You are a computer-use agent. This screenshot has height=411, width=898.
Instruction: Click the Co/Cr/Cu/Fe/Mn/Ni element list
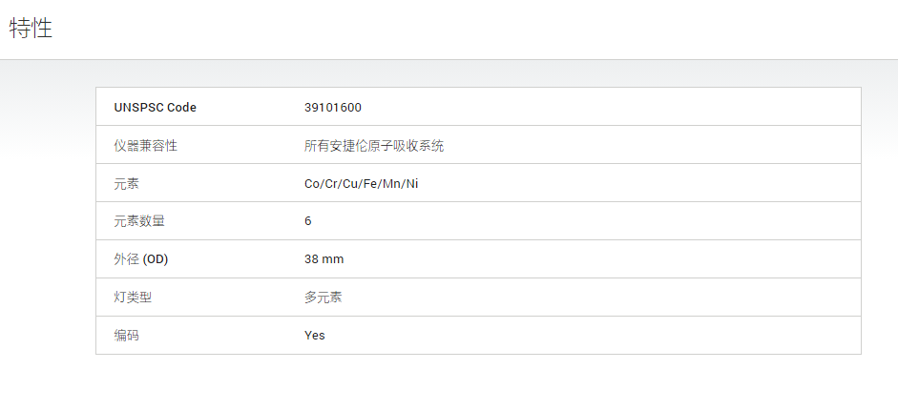(362, 184)
